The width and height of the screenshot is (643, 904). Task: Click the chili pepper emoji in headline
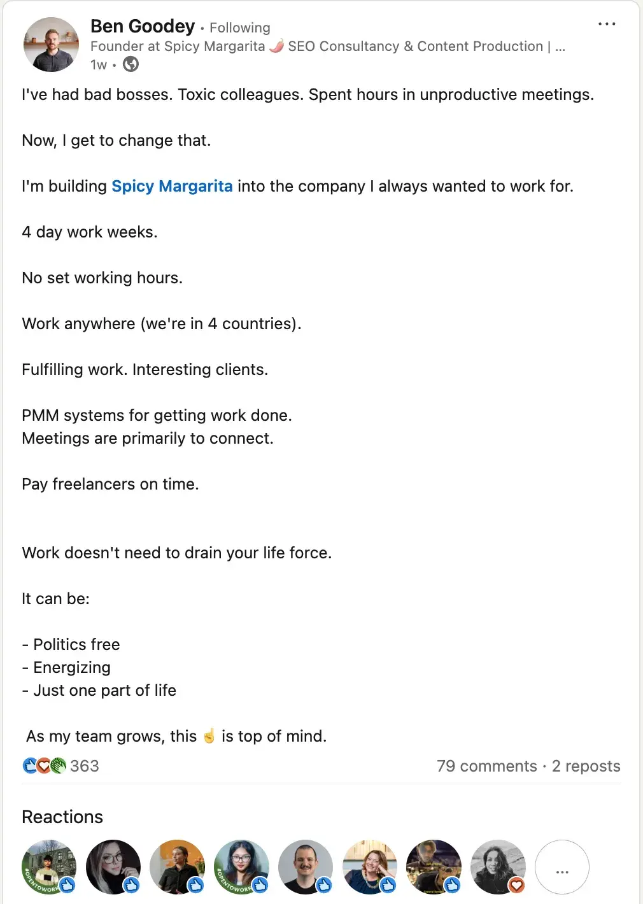[276, 46]
